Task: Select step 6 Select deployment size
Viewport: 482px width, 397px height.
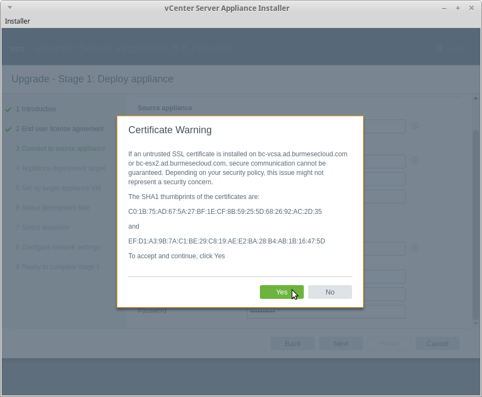Action: pyautogui.click(x=53, y=208)
